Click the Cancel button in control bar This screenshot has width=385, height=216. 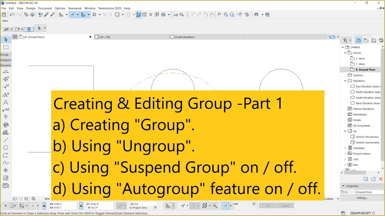(285, 206)
